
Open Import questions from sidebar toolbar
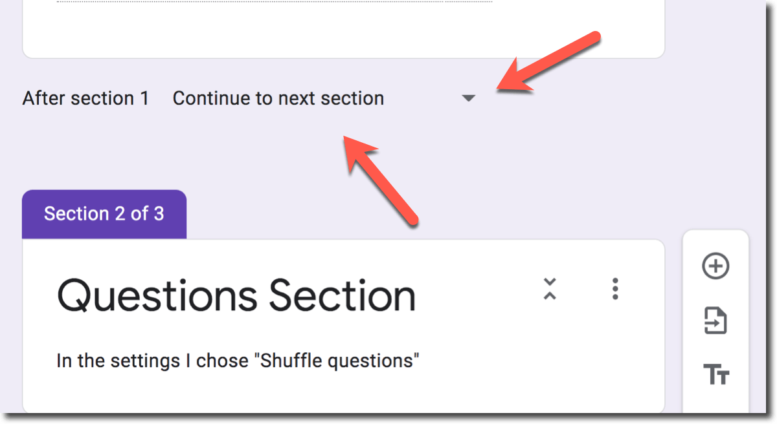(715, 321)
